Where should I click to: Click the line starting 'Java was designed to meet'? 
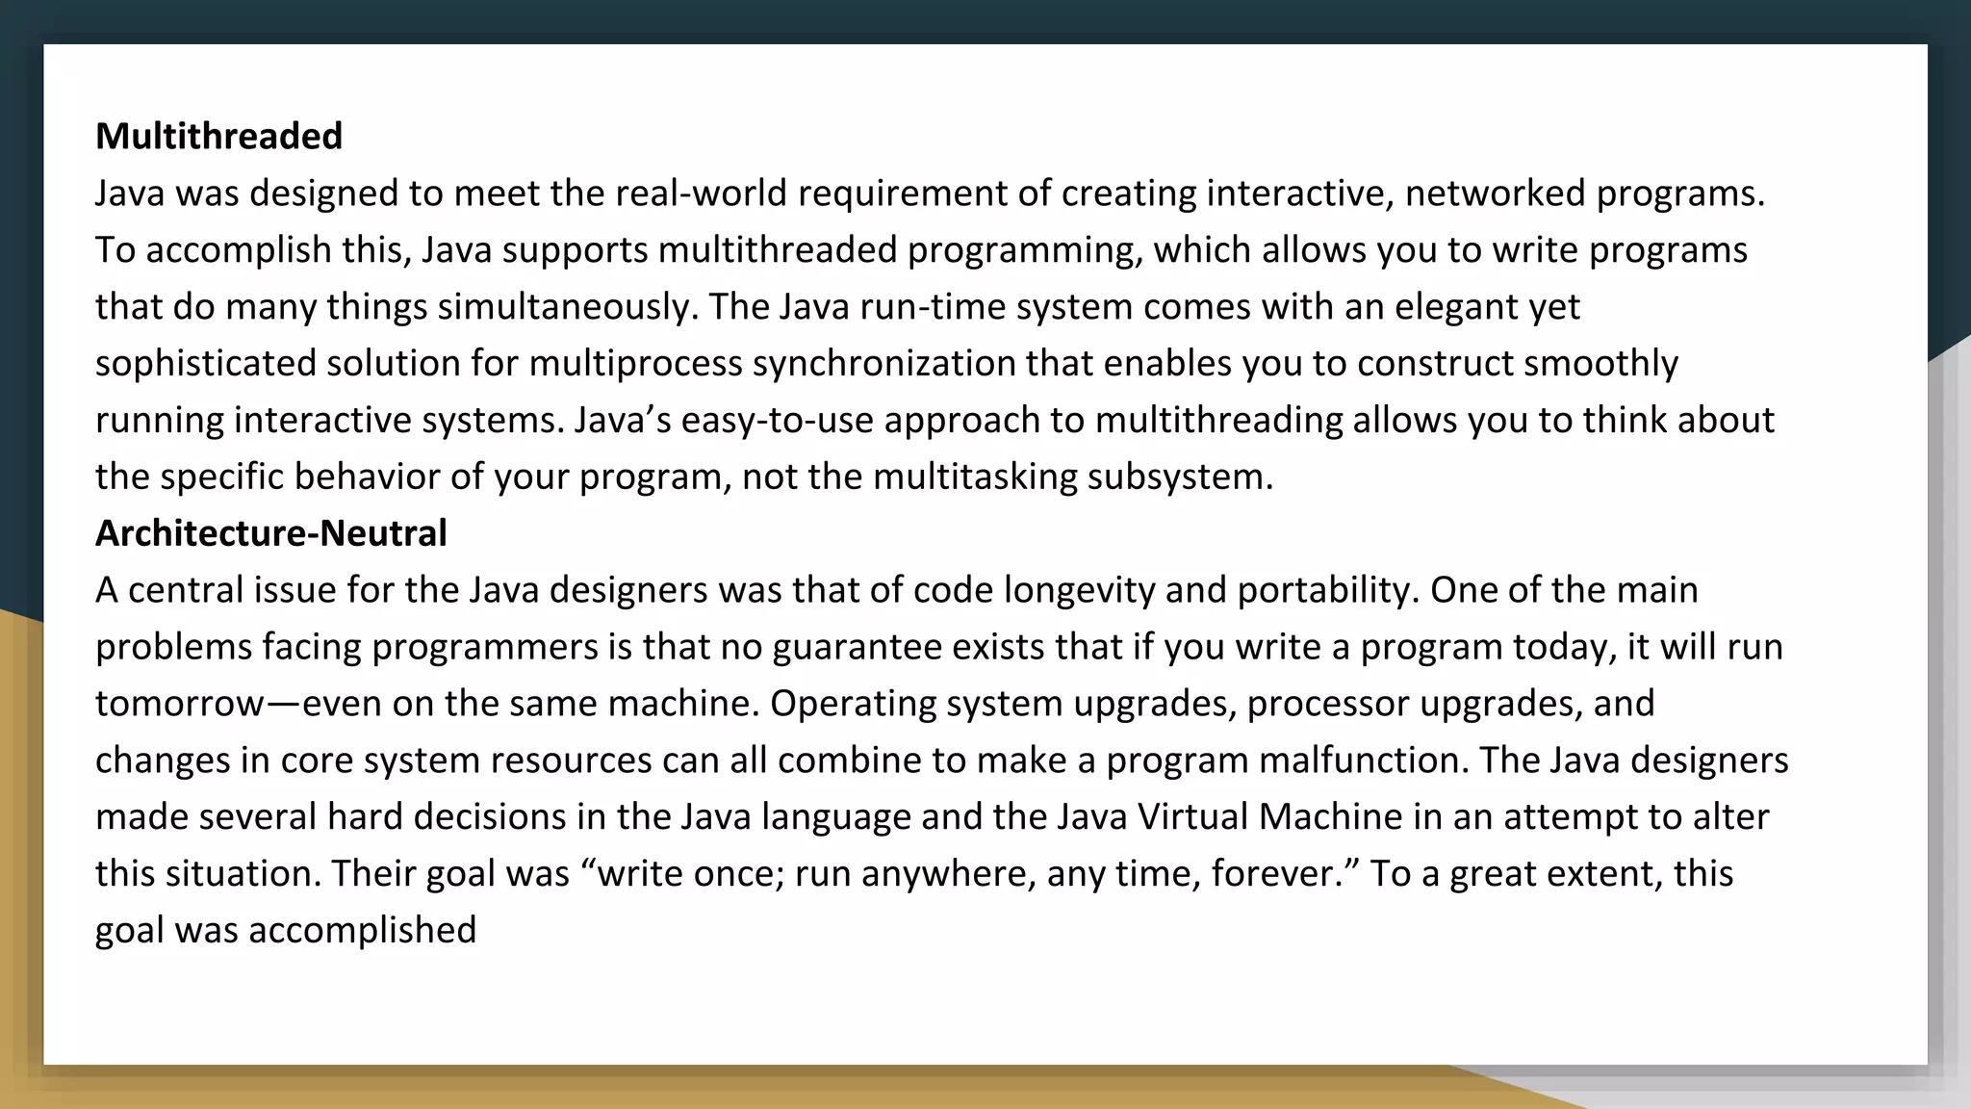coord(931,193)
